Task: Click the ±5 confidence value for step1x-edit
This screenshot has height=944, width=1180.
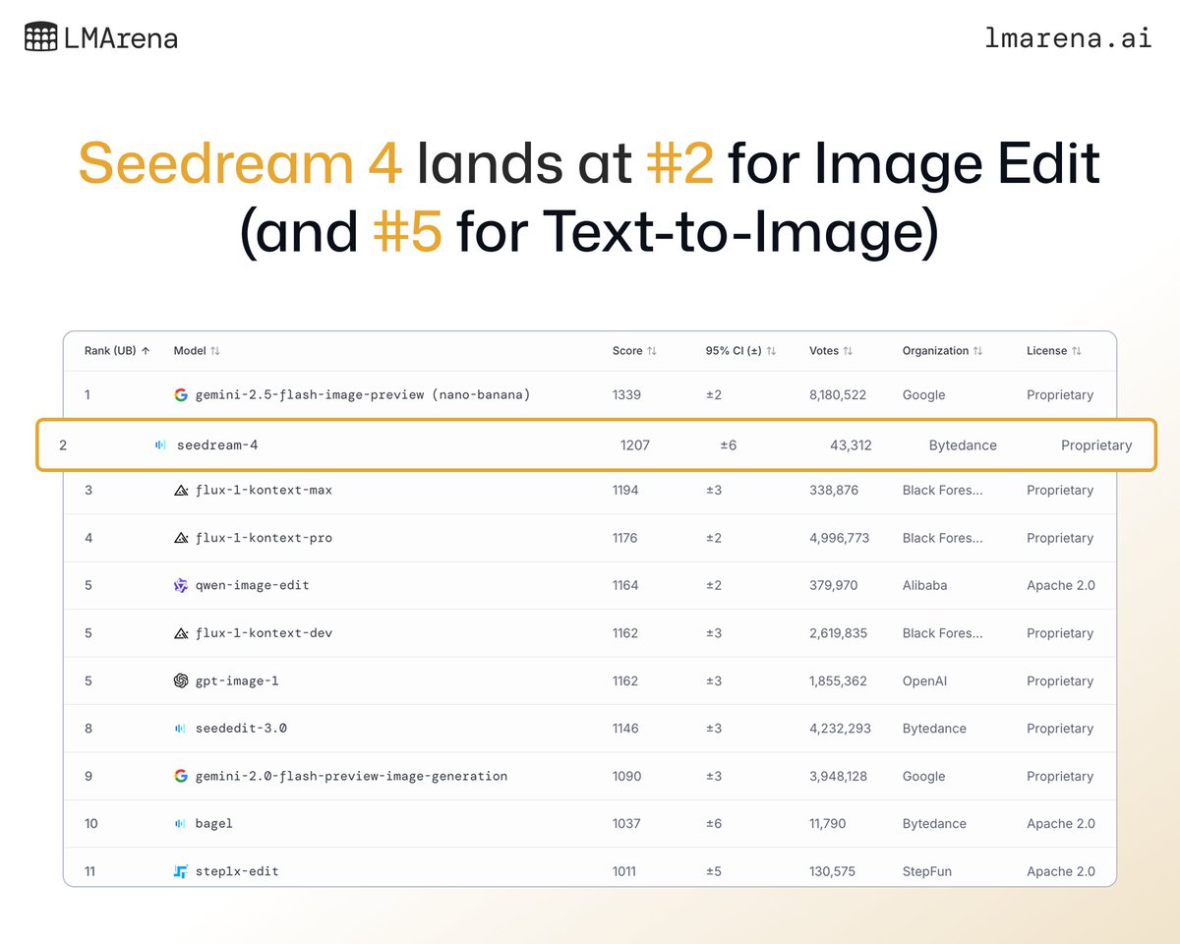Action: [x=714, y=871]
